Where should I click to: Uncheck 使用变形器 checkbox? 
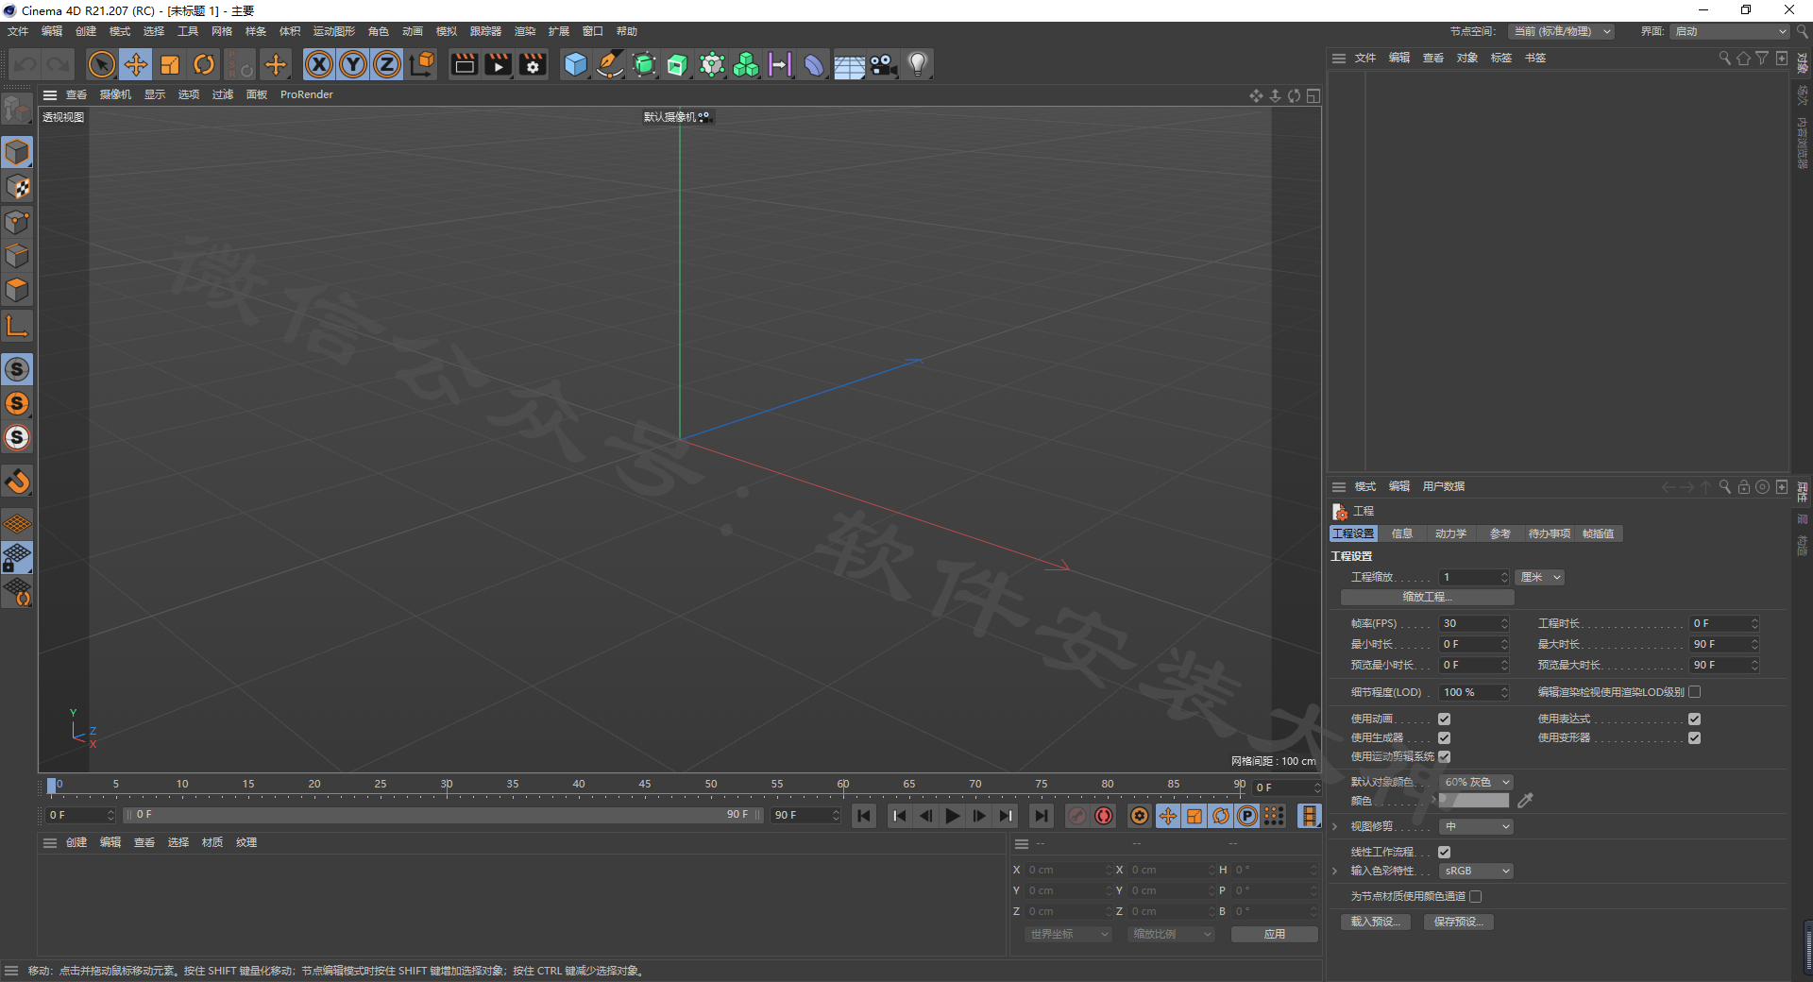point(1694,737)
